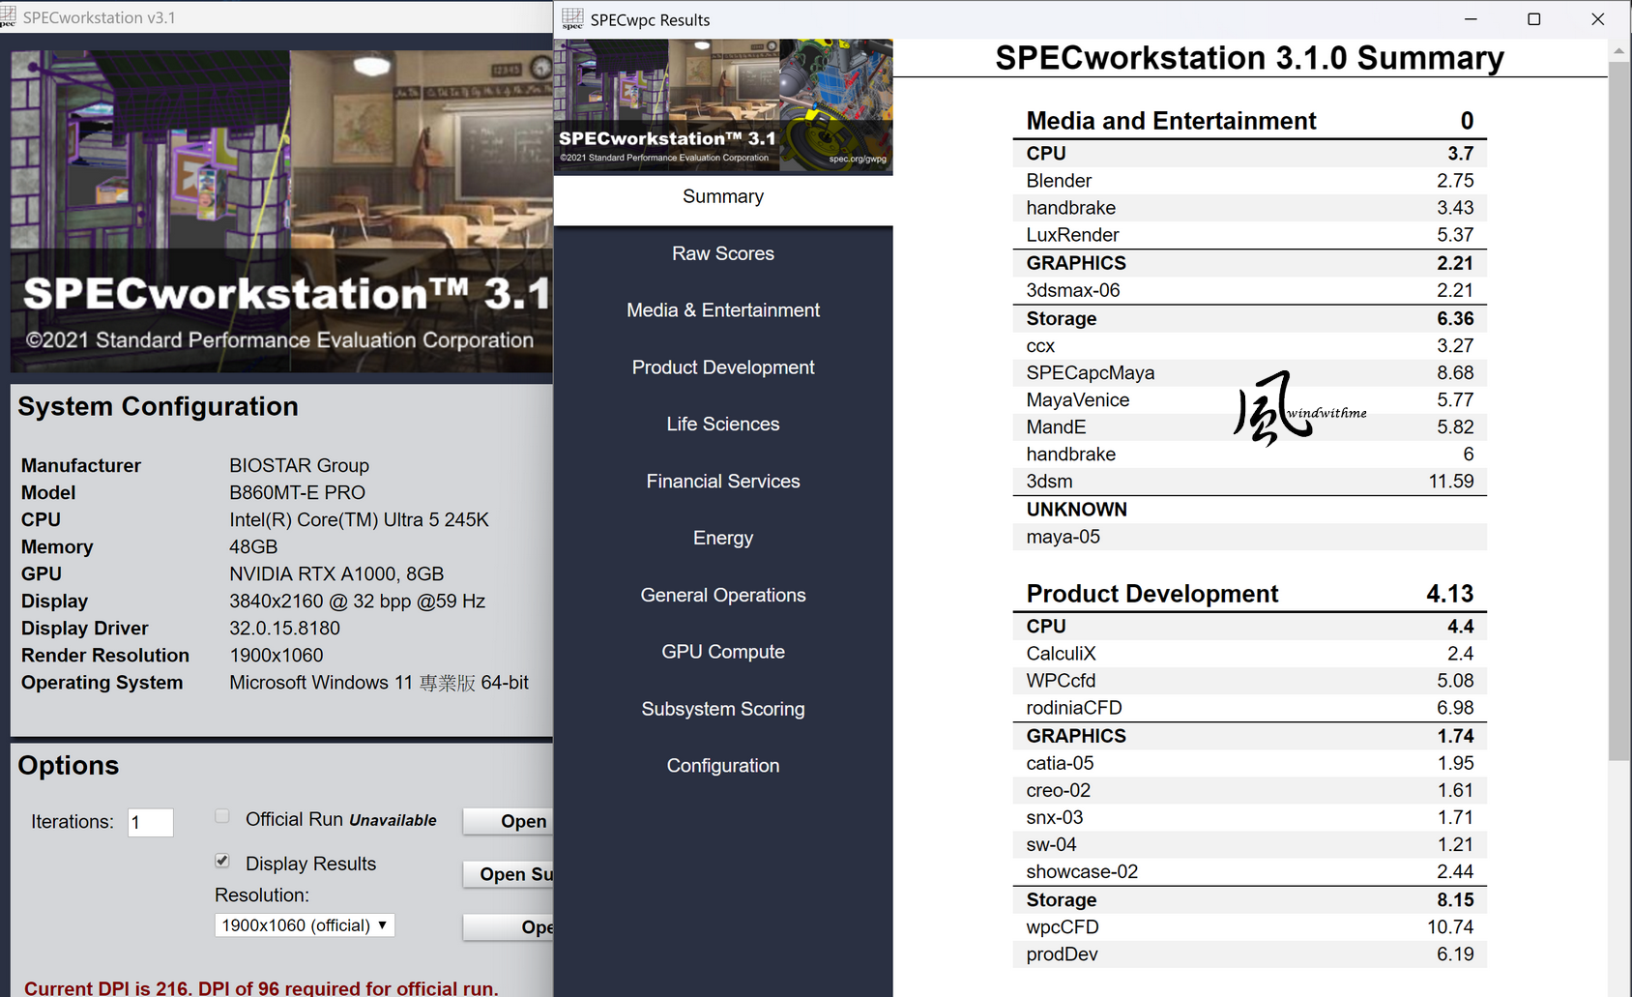
Task: Click the BIOSTAR Group manufacturer value
Action: click(x=300, y=466)
